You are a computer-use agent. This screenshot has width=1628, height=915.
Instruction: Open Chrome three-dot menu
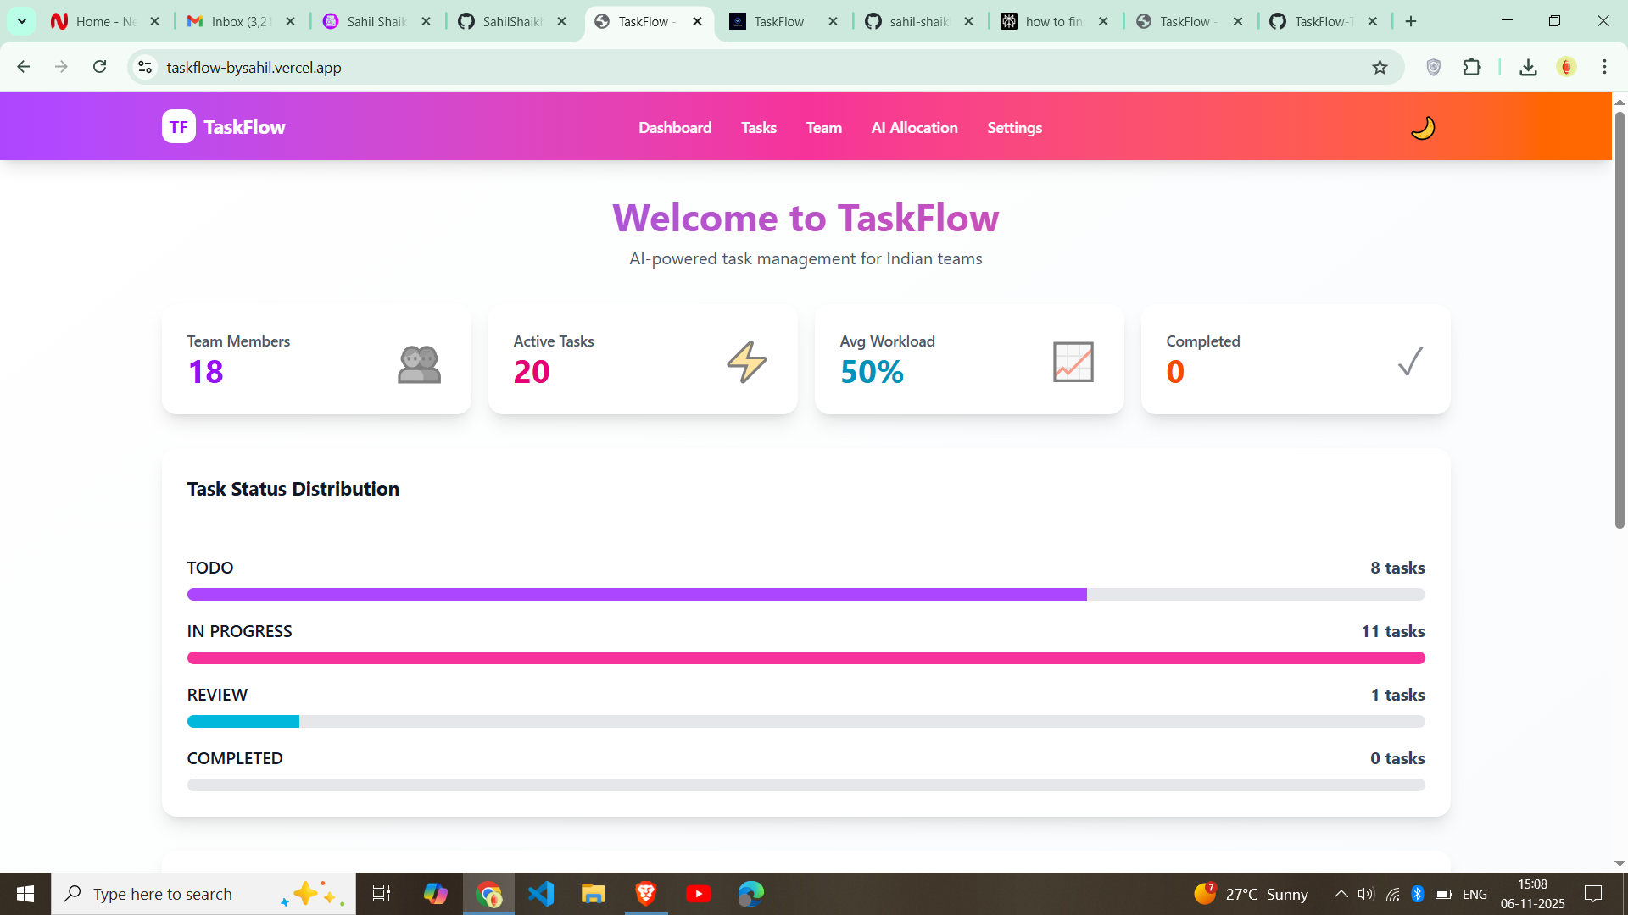pos(1604,67)
